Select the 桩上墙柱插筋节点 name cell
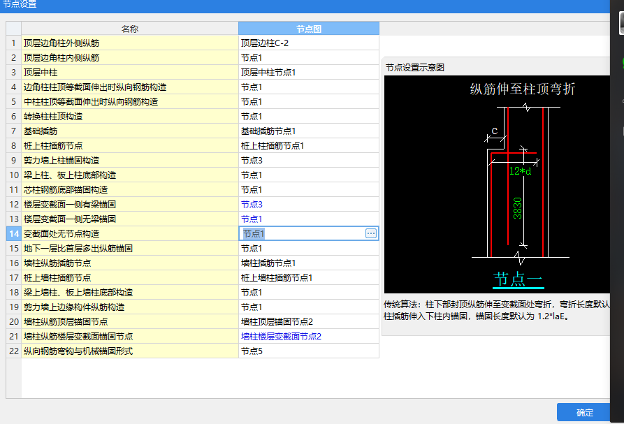The width and height of the screenshot is (624, 424). tap(130, 277)
